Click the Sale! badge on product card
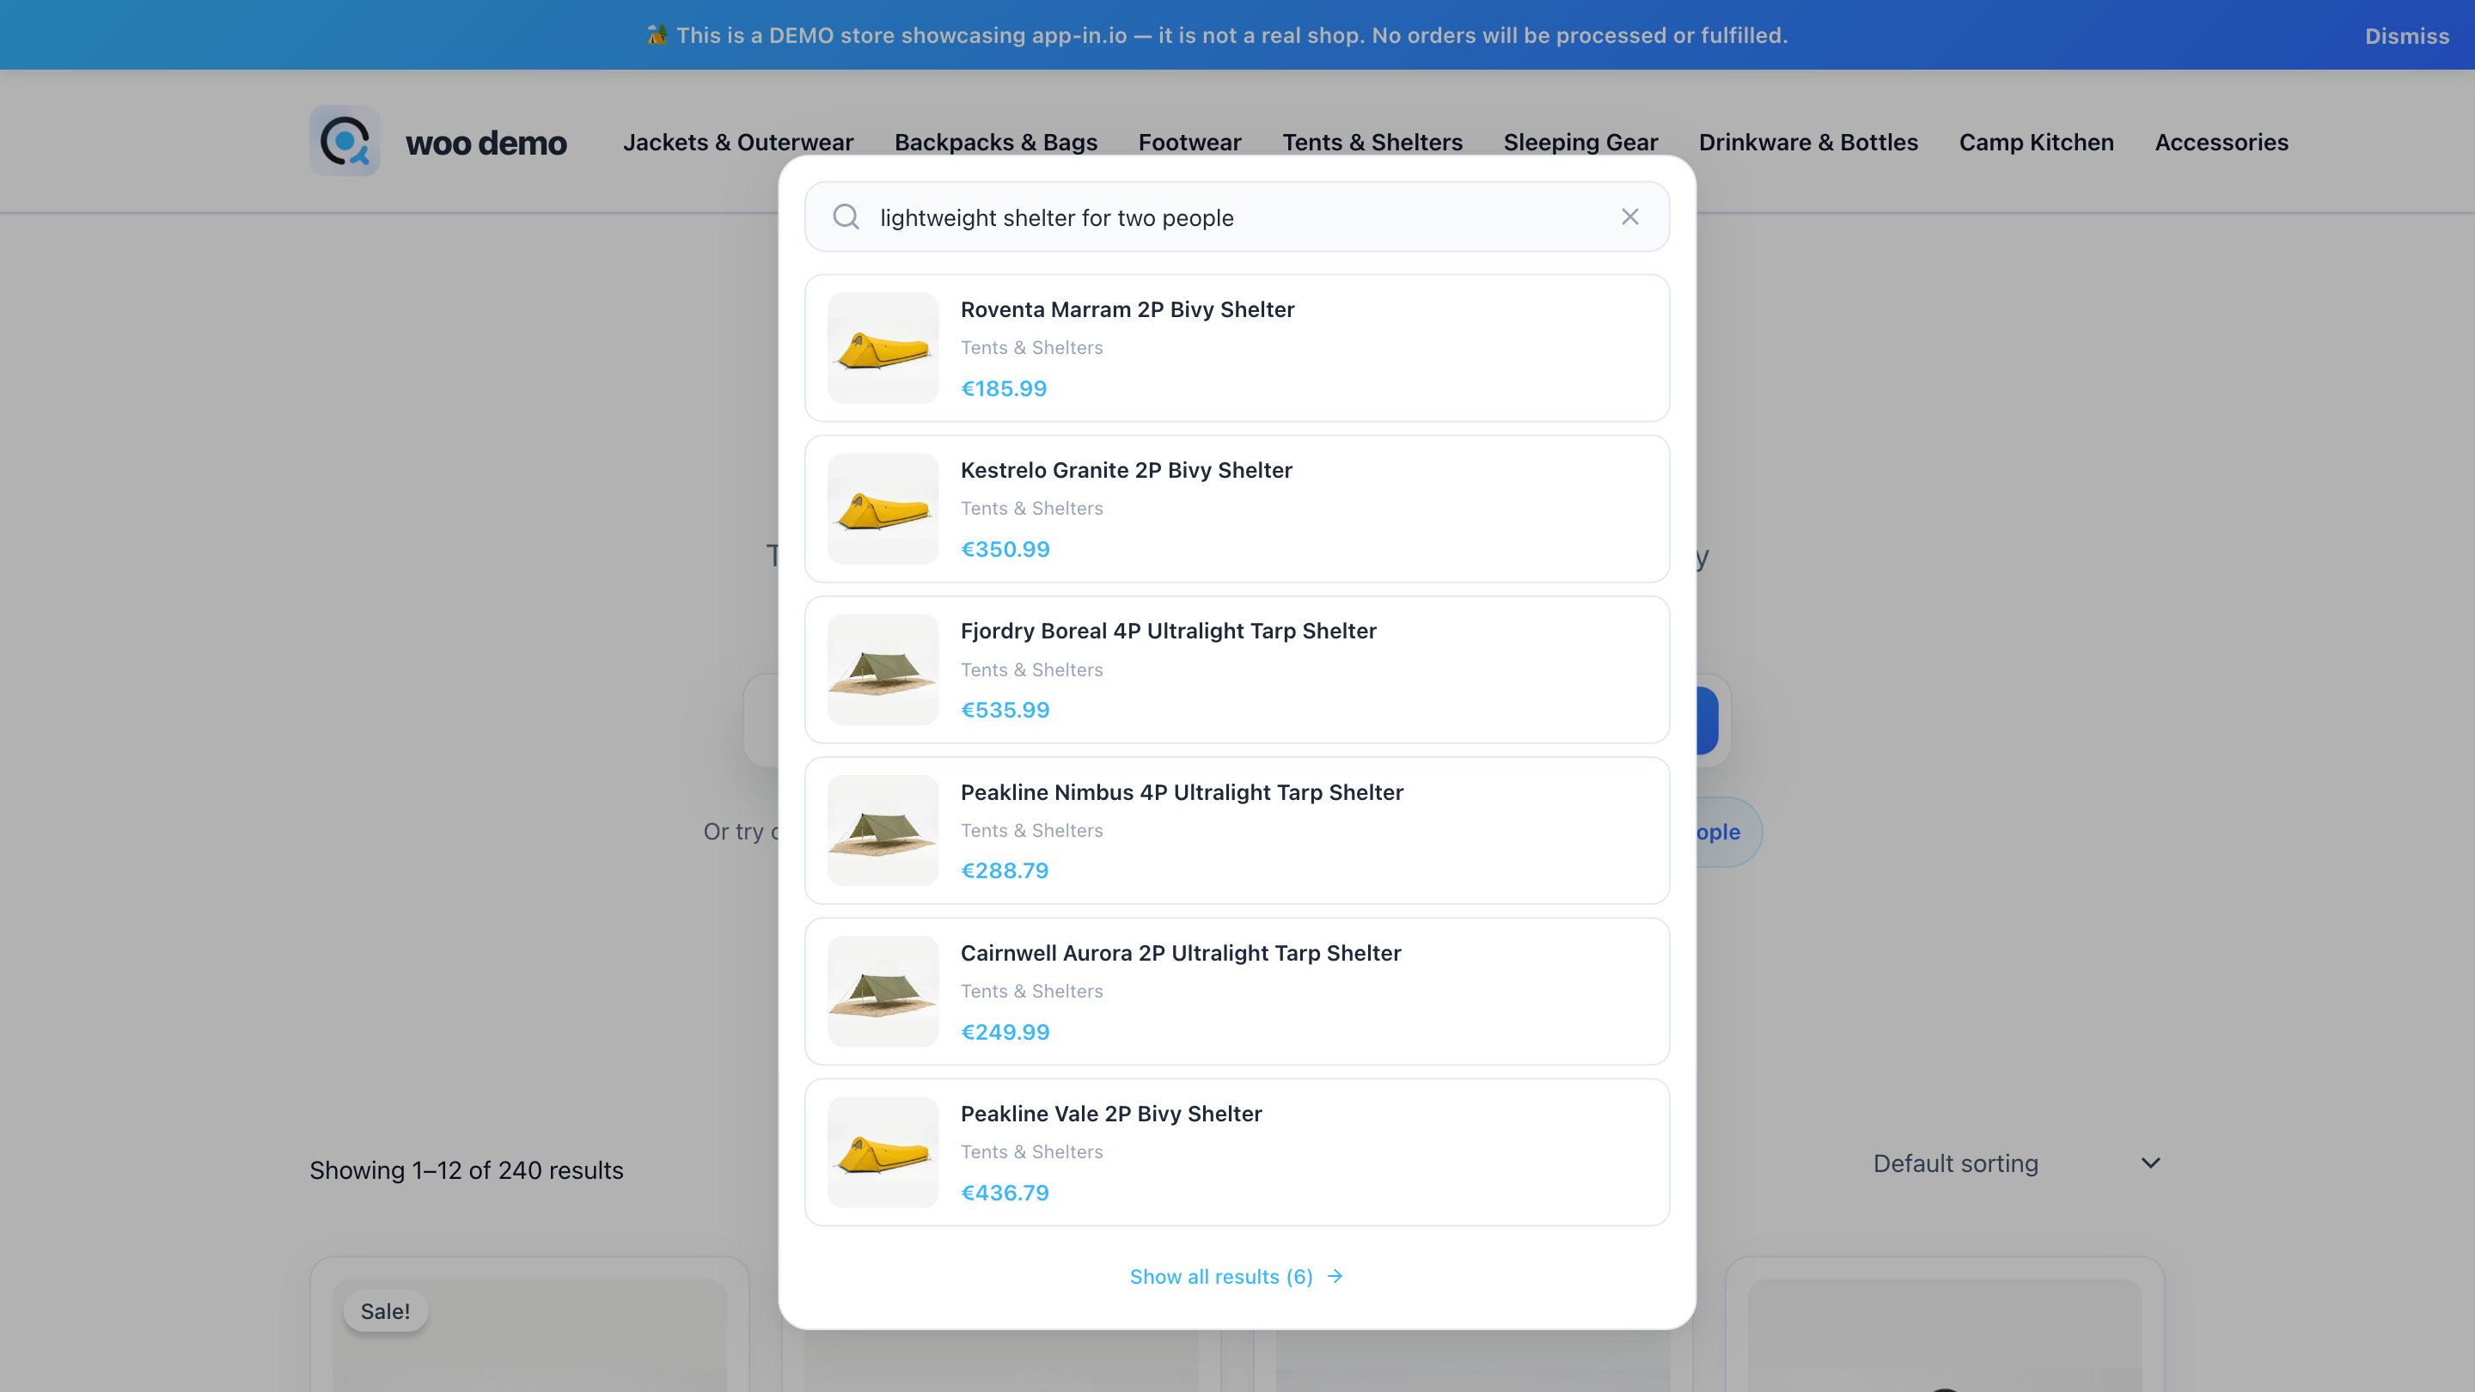 pyautogui.click(x=385, y=1311)
